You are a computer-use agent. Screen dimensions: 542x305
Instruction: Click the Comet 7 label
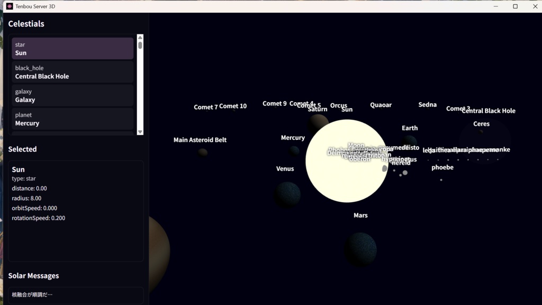pyautogui.click(x=207, y=106)
